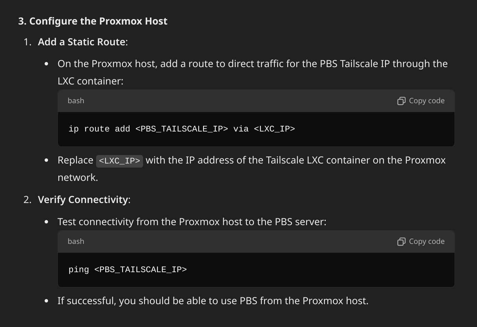The width and height of the screenshot is (477, 327).
Task: Click "Copy code" text in the first bash block
Action: click(x=427, y=101)
